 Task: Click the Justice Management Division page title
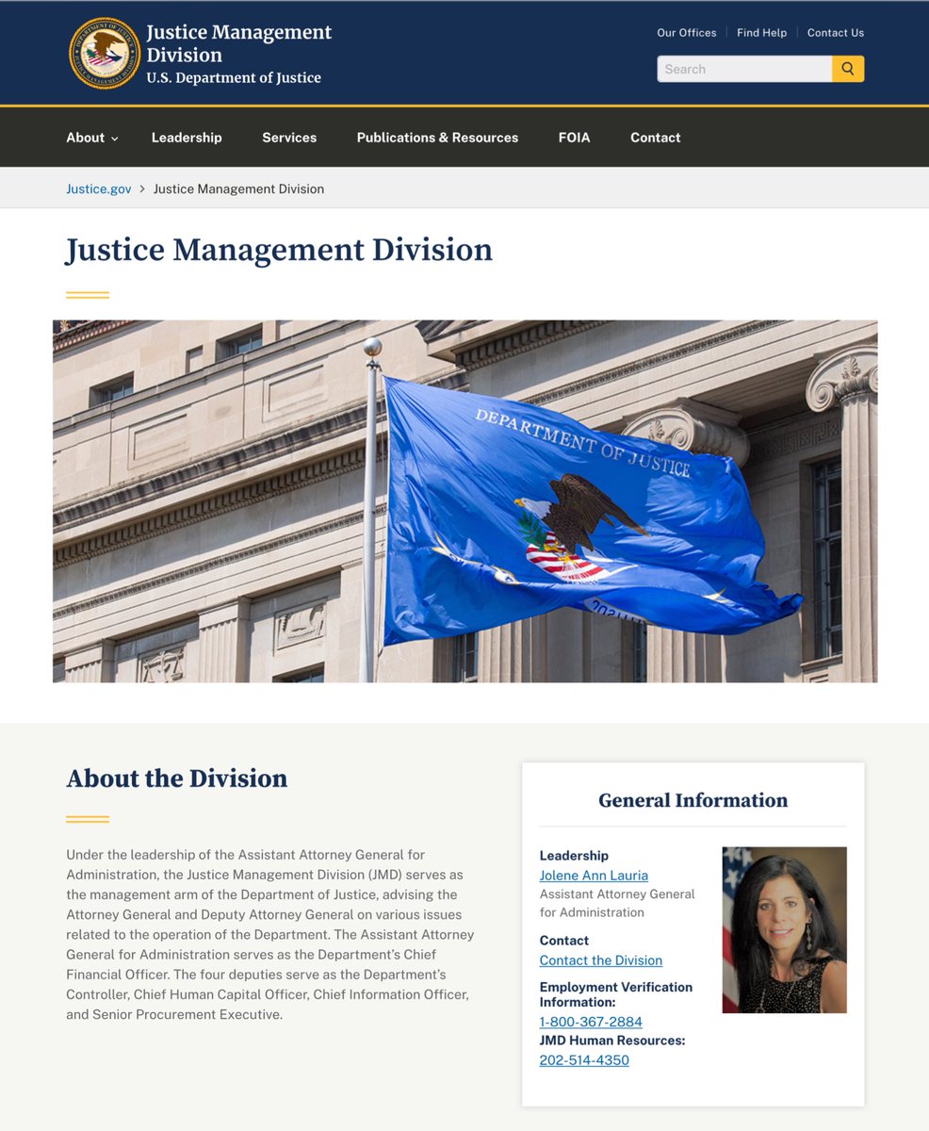point(279,250)
